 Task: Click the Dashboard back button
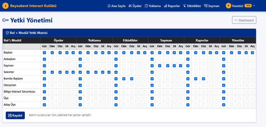(244, 20)
